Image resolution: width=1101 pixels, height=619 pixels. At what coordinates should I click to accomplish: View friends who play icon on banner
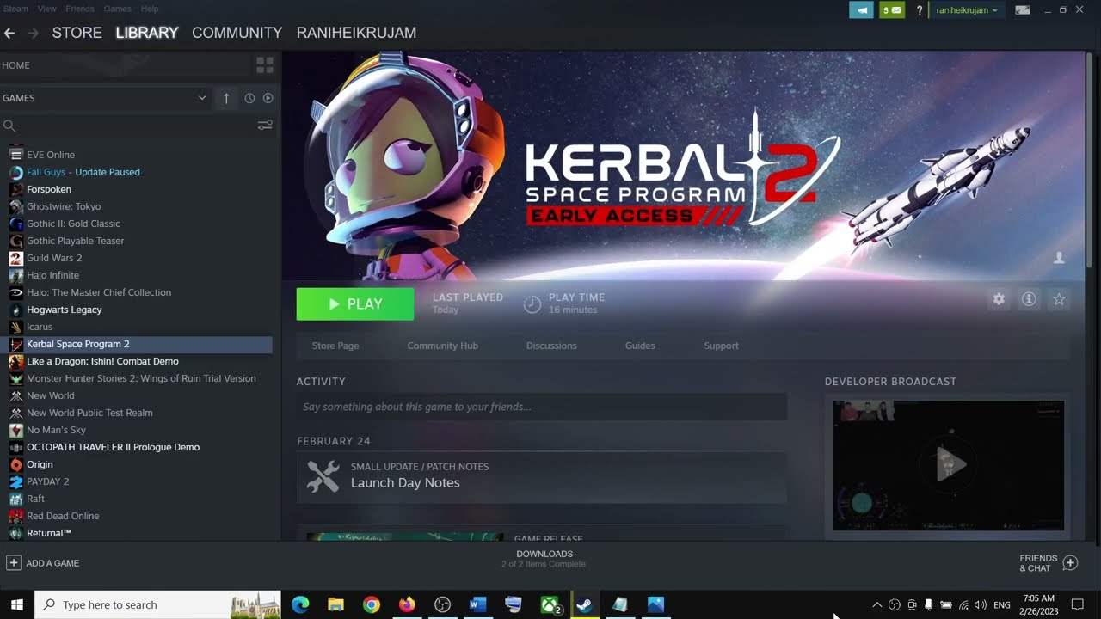(1059, 258)
